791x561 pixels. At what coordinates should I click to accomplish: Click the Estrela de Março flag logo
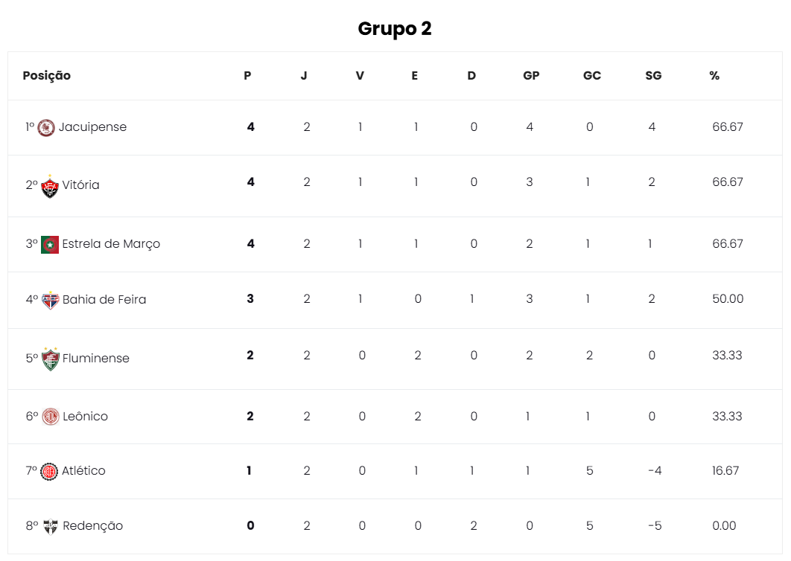[50, 245]
